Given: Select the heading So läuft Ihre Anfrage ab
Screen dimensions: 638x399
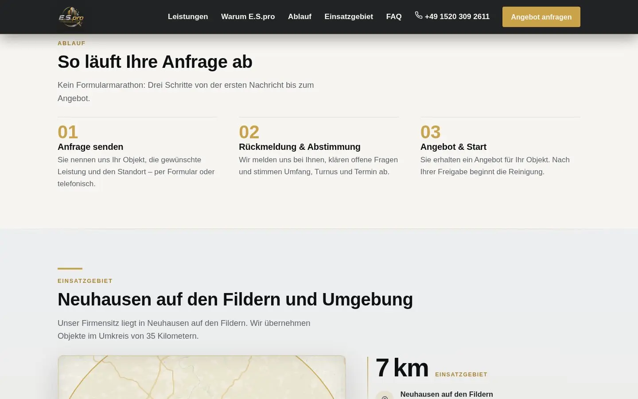Looking at the screenshot, I should click(x=155, y=62).
